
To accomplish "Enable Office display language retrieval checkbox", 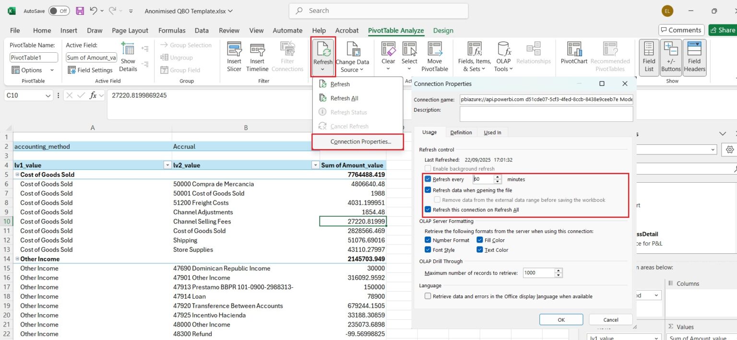I will pos(428,296).
